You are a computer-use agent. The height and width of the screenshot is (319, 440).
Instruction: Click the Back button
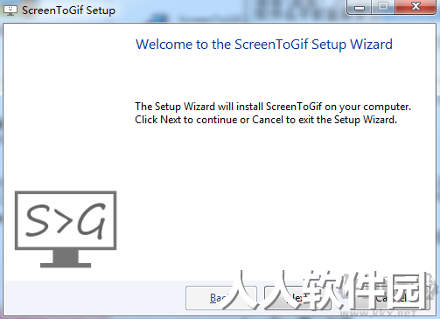(221, 298)
